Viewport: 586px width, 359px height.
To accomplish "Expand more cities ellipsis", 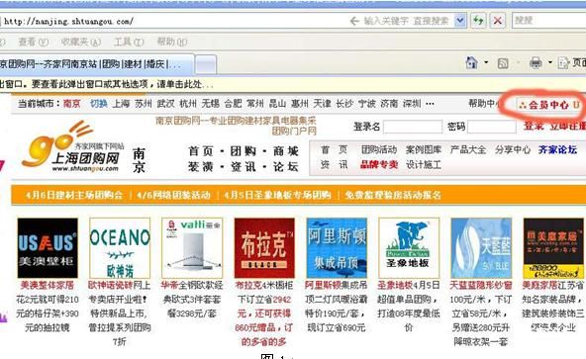I will pos(430,104).
